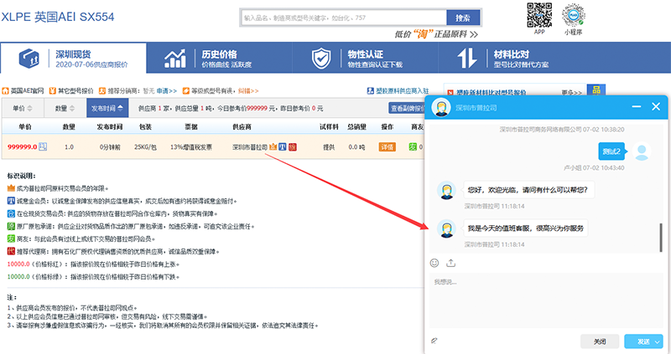This screenshot has width=671, height=354.
Task: Click the blue badge icon in supplier row
Action: (283, 147)
